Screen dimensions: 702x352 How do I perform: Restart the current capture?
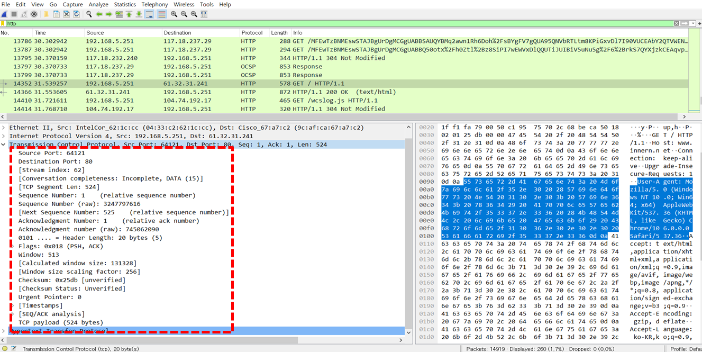point(24,14)
